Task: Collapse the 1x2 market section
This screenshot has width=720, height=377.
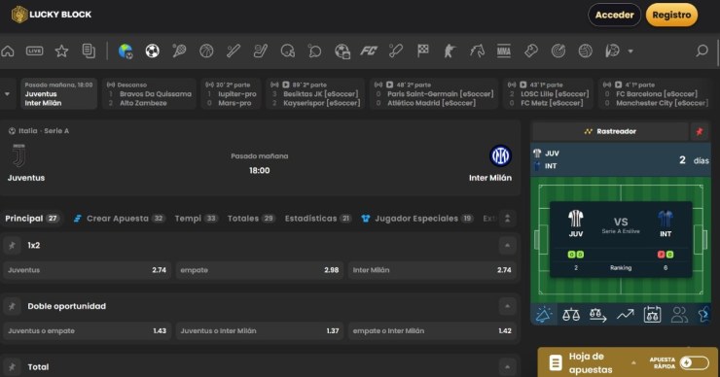Action: click(507, 246)
